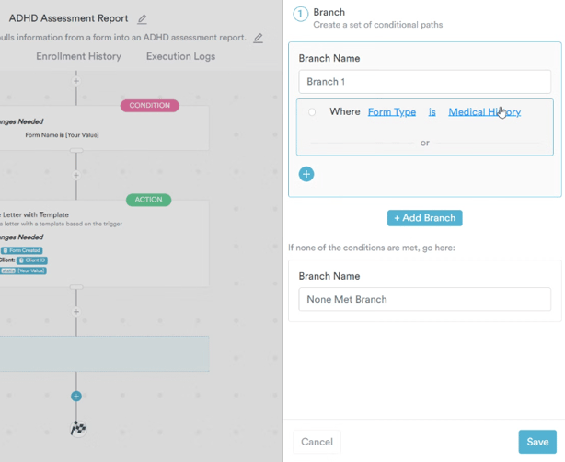
Task: Click the plus connector above the CONDITION block
Action: (76, 81)
